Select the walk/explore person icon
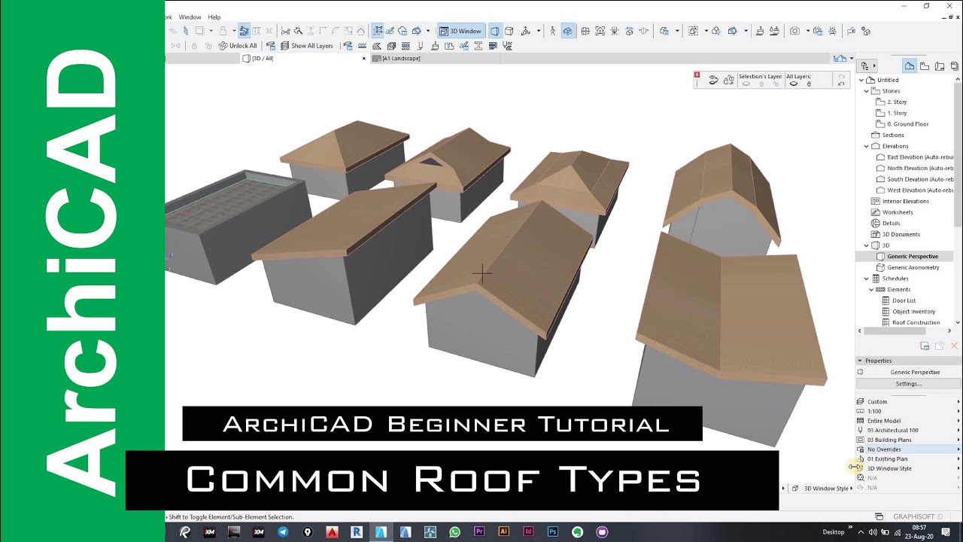Viewport: 963px width, 542px height. (x=552, y=31)
